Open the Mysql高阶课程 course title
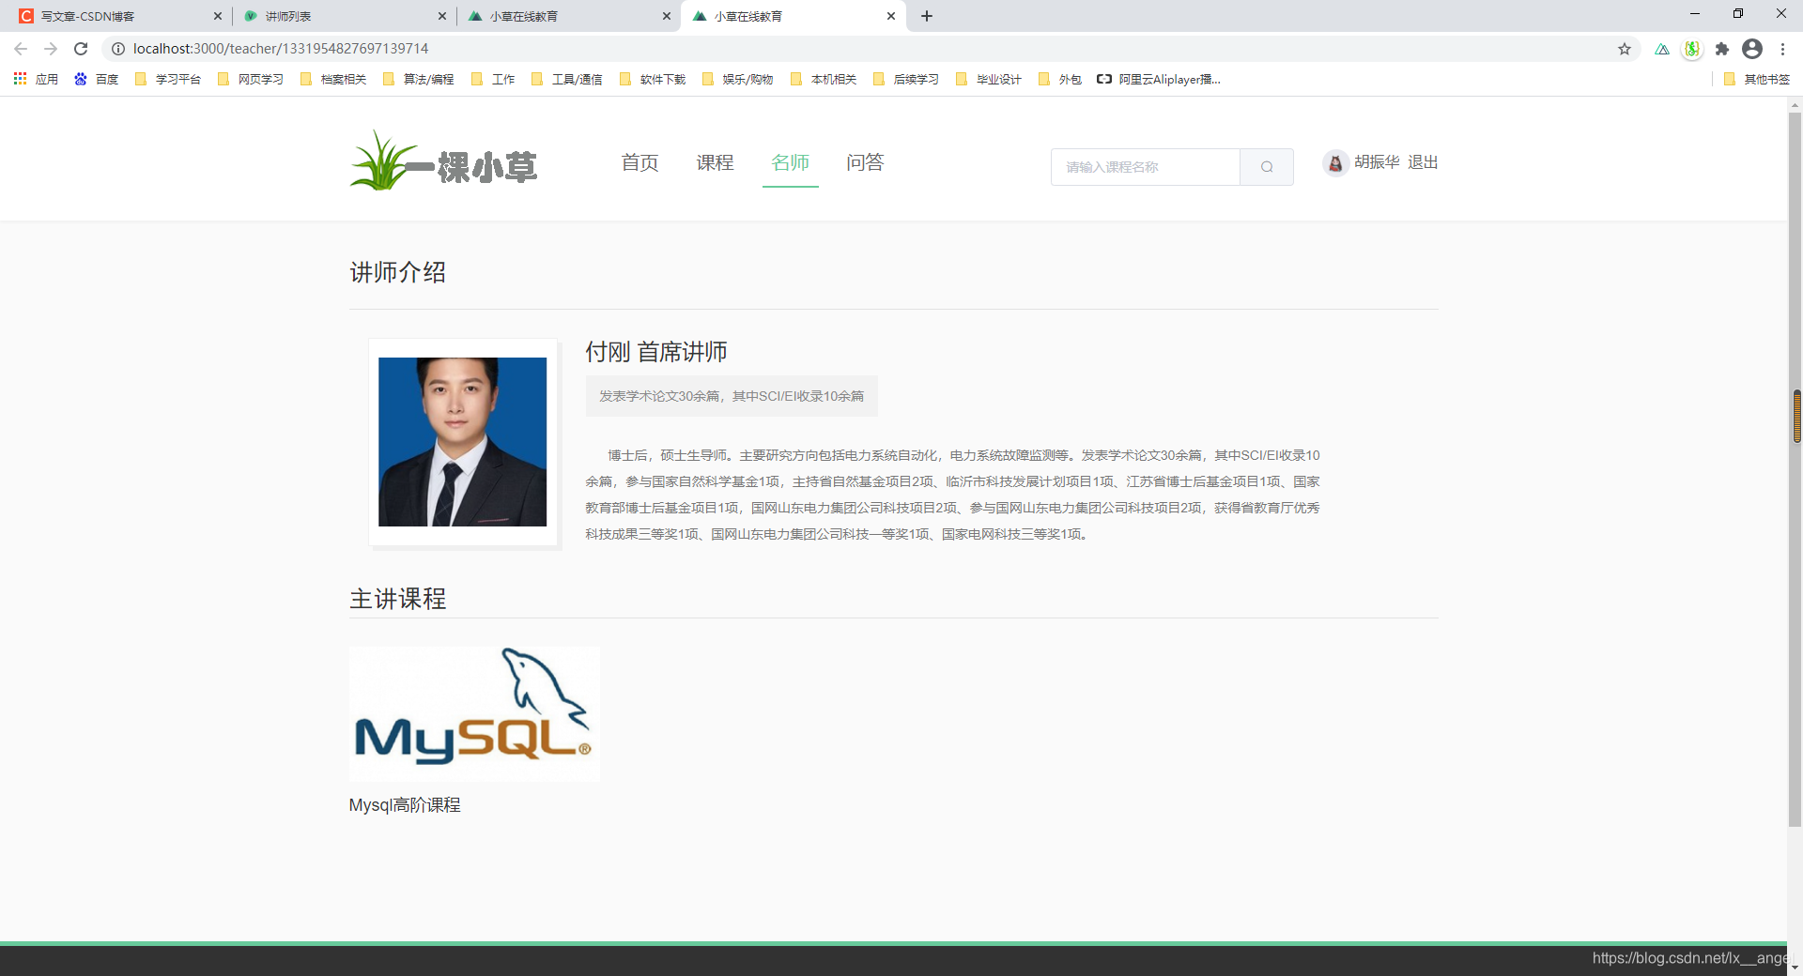 click(x=405, y=805)
